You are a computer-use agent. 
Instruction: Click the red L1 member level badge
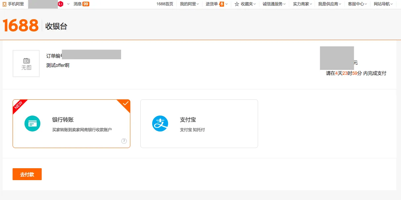(x=61, y=4)
